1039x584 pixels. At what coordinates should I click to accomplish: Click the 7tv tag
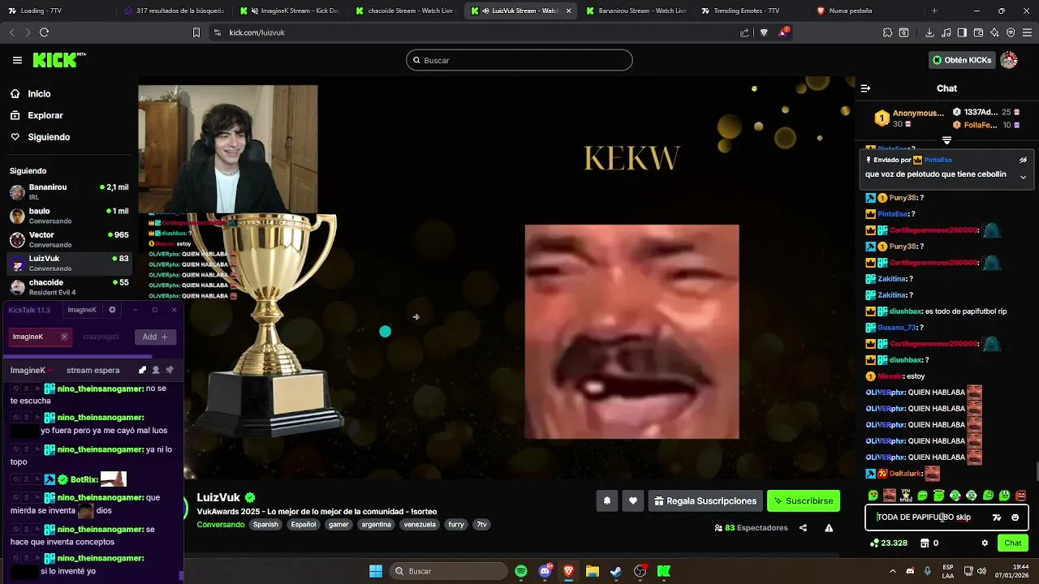point(481,525)
